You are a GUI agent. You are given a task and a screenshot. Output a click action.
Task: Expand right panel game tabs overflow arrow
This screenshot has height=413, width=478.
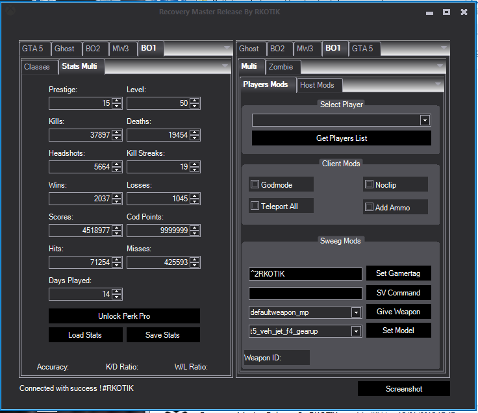coord(444,47)
